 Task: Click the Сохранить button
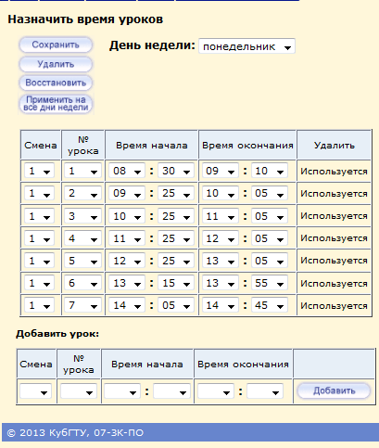(56, 45)
